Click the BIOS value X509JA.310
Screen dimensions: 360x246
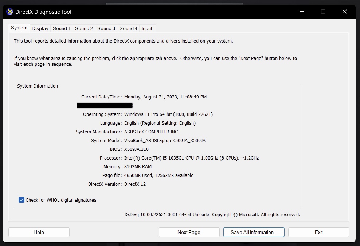pyautogui.click(x=136, y=149)
